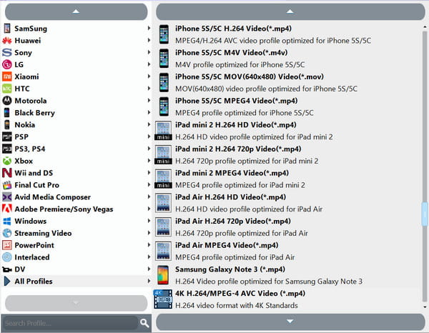
Task: Click the PowerPoint icon
Action: tap(7, 245)
